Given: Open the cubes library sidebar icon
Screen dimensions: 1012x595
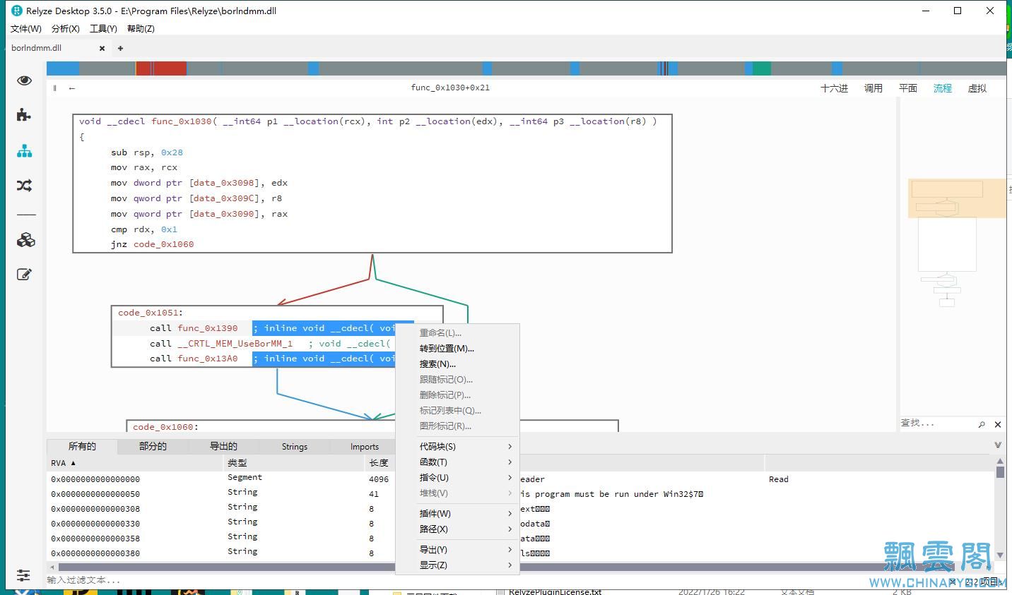Looking at the screenshot, I should (x=25, y=240).
